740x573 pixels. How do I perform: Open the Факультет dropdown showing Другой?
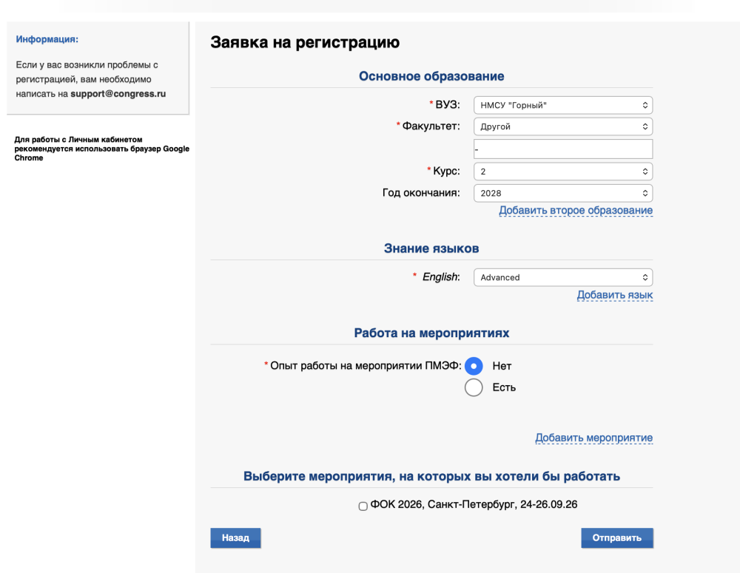click(x=563, y=126)
